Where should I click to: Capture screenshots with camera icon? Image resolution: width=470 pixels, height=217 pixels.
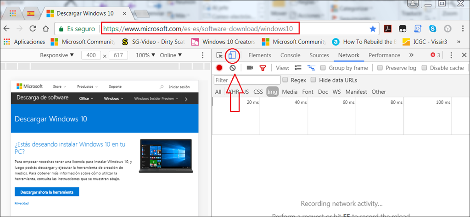(250, 68)
